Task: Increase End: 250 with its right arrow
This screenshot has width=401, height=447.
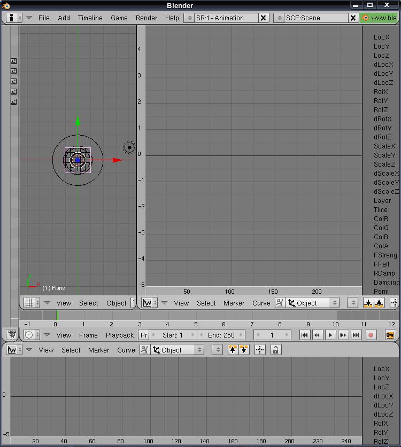Action: 241,335
